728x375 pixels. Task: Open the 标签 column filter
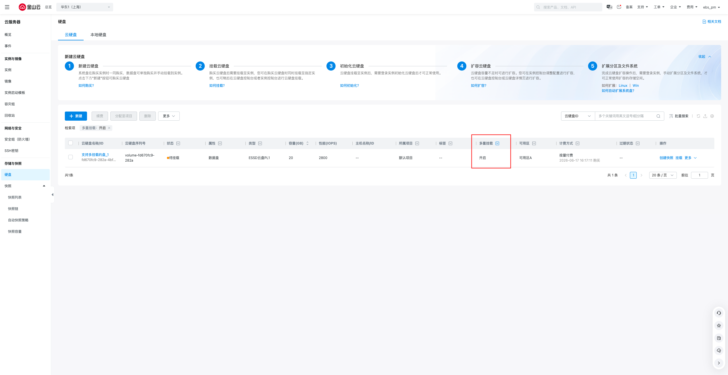click(x=450, y=143)
